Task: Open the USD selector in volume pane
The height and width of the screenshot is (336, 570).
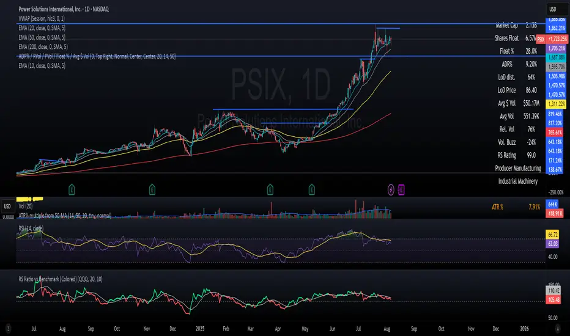Action: point(7,206)
